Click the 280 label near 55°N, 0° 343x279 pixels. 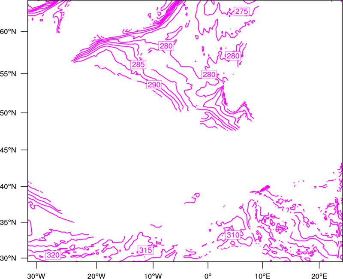pyautogui.click(x=209, y=75)
